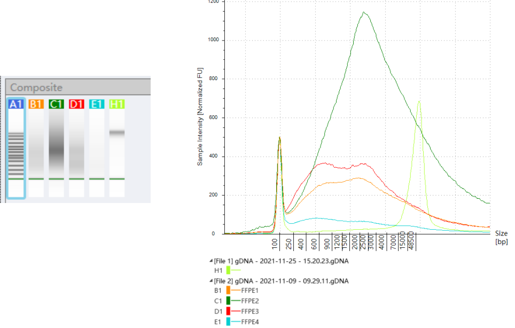The height and width of the screenshot is (328, 515).
Task: Select the FFPE3 legend entry
Action: coord(250,311)
